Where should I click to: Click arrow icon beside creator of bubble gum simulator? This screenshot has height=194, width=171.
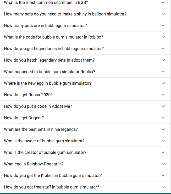pos(163,153)
